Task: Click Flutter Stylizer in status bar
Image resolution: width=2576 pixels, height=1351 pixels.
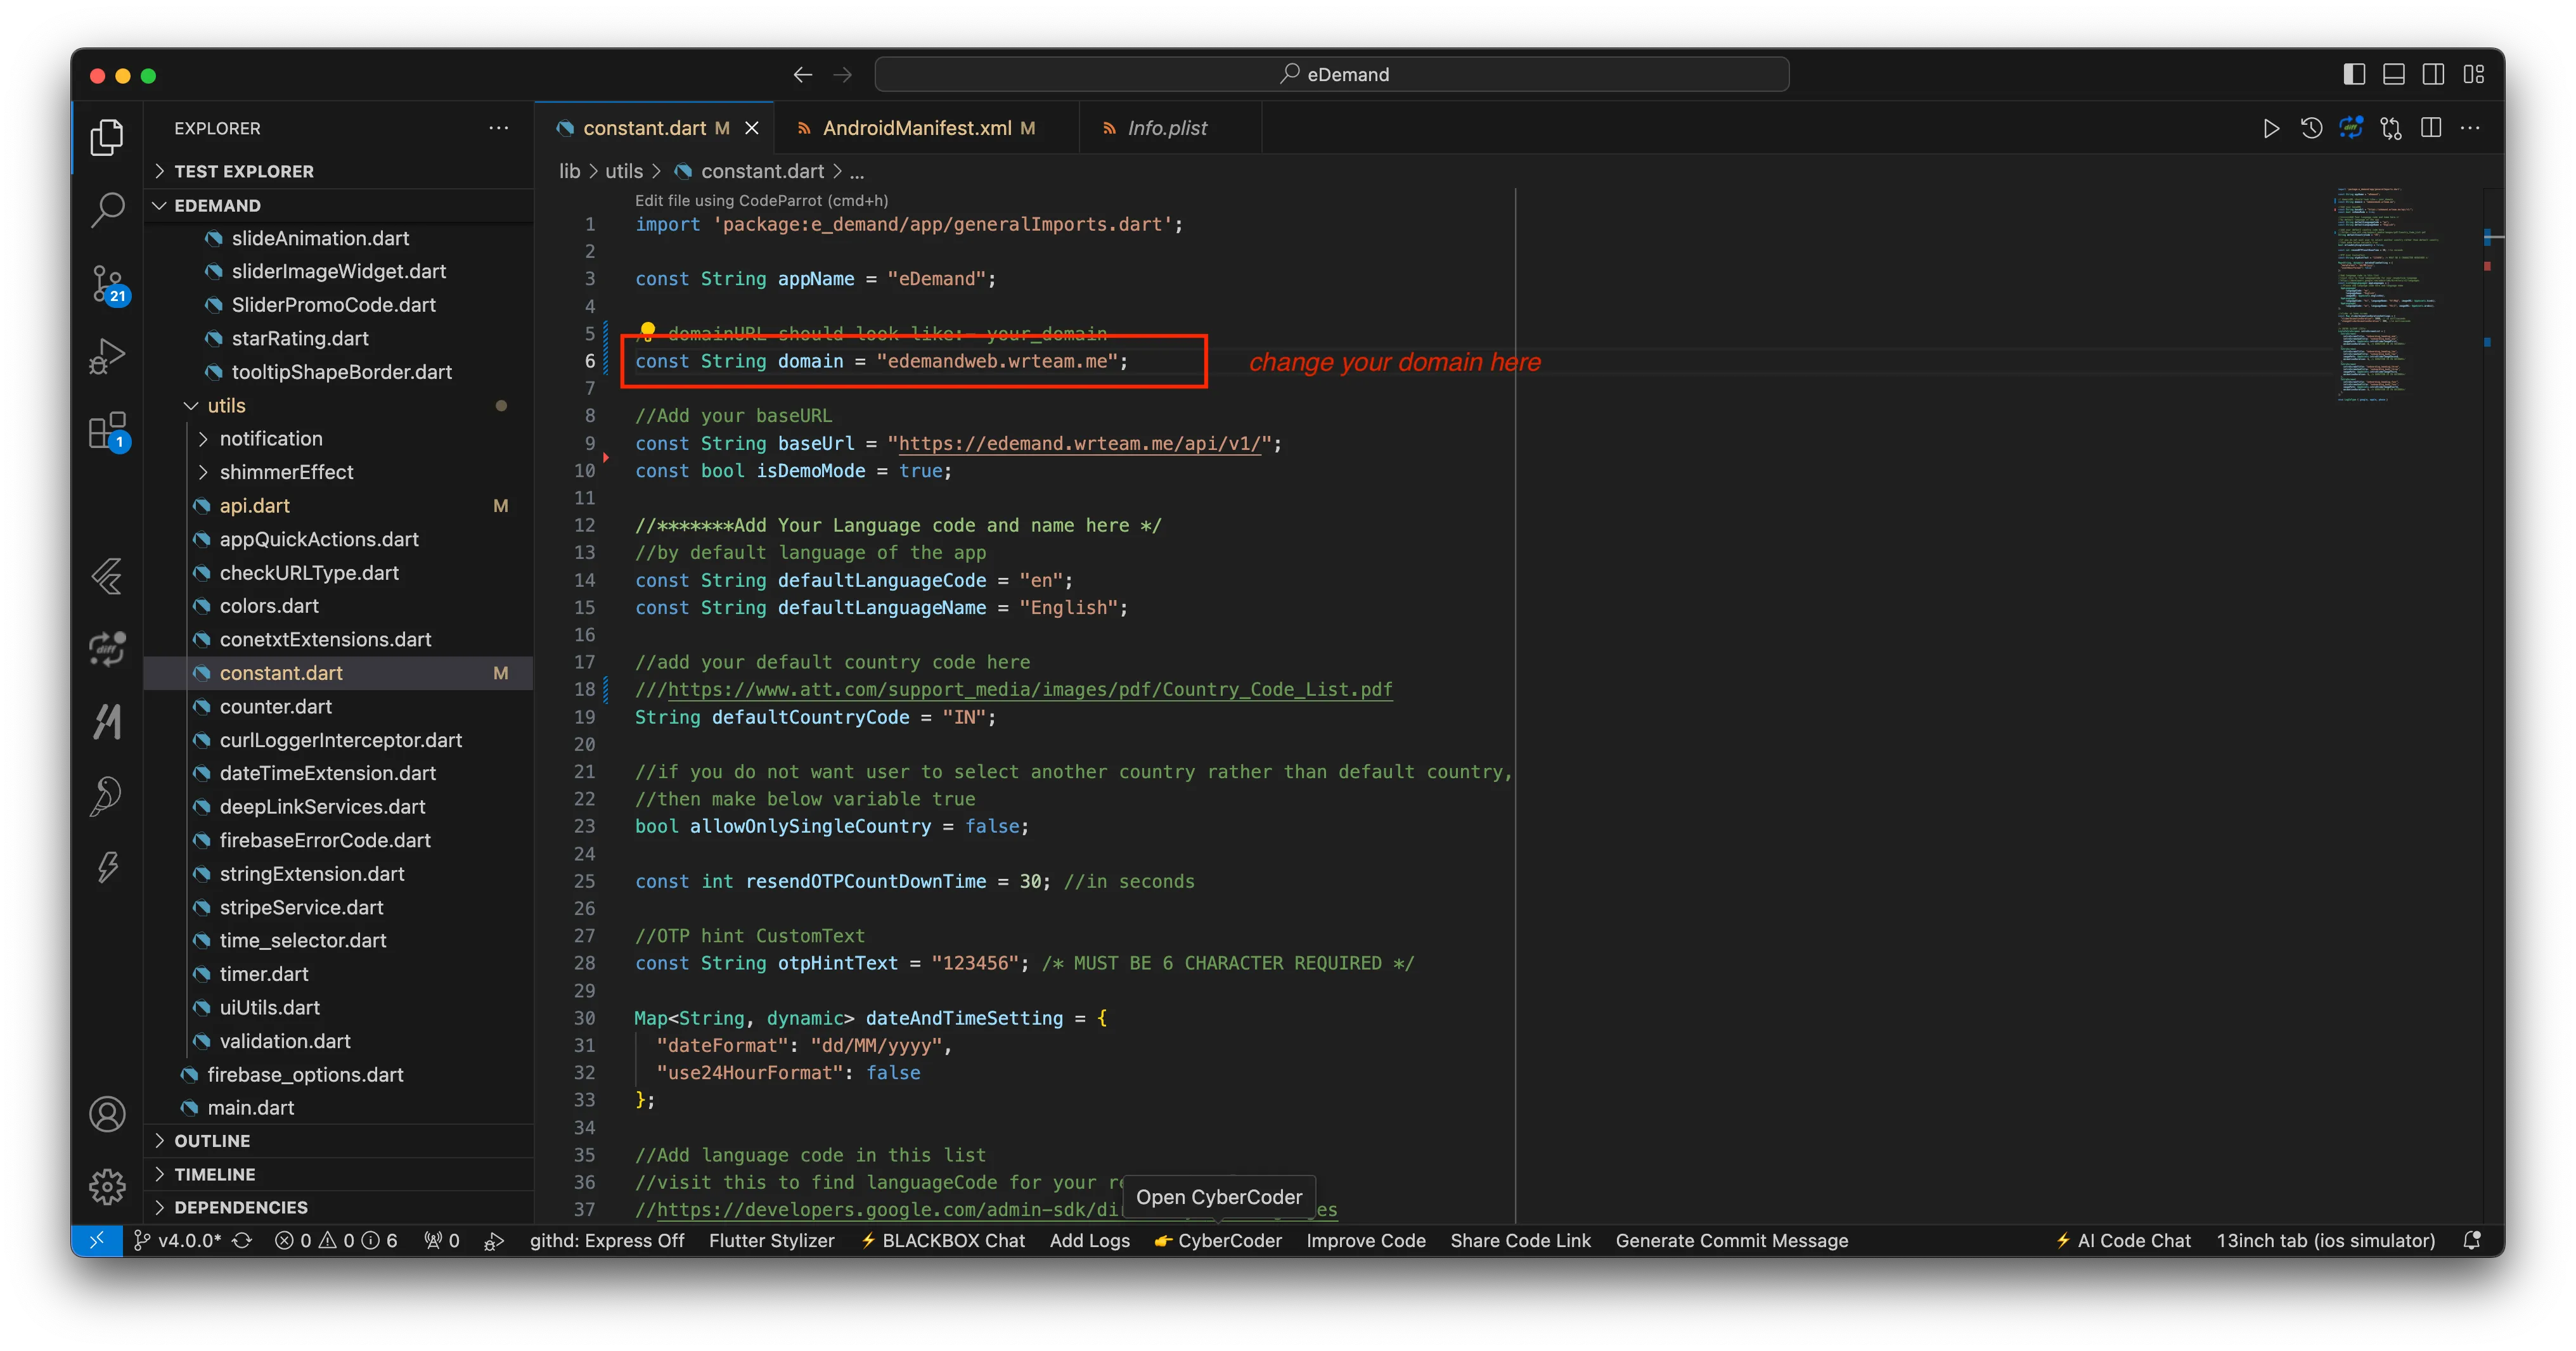Action: 771,1240
